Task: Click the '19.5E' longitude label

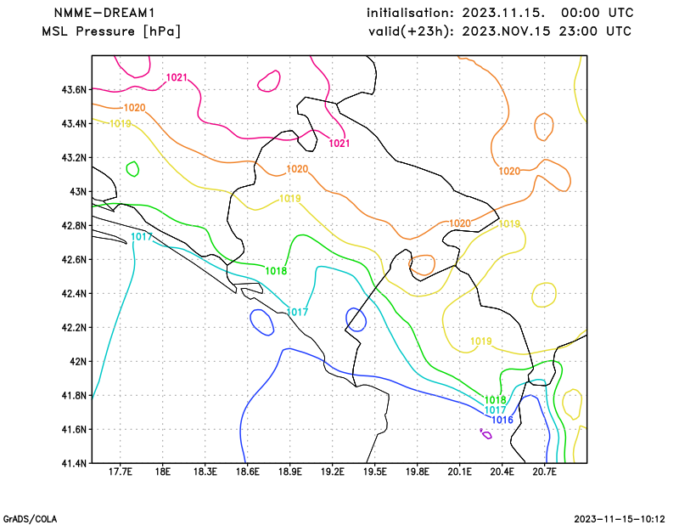Action: [375, 471]
